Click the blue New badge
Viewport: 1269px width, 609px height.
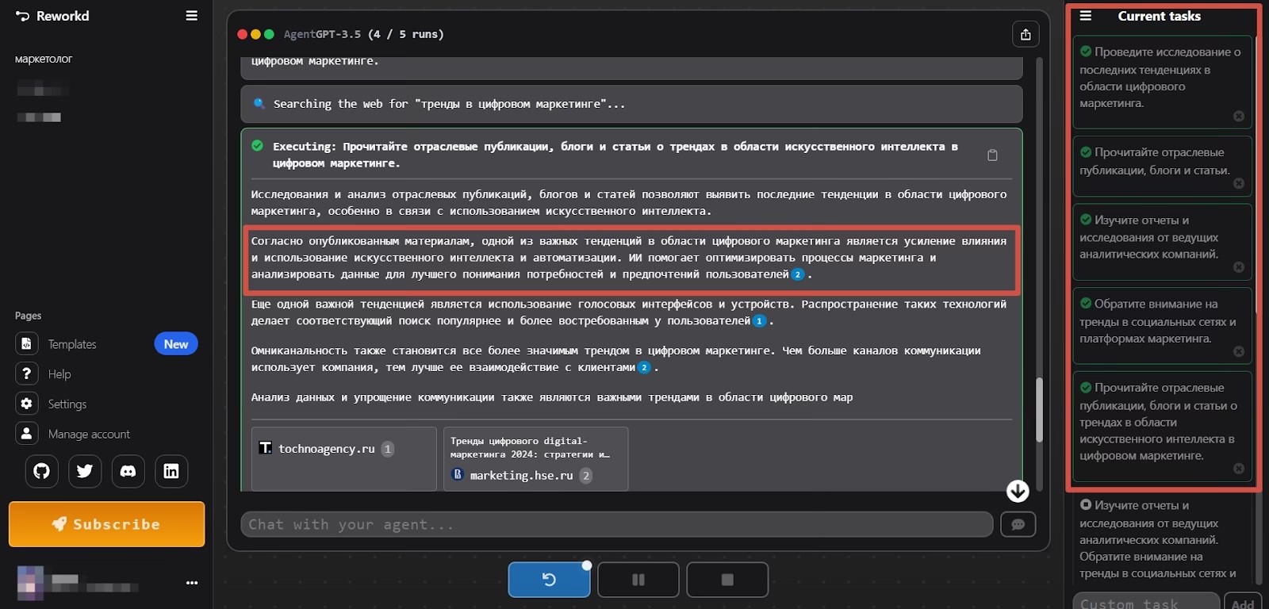click(176, 343)
